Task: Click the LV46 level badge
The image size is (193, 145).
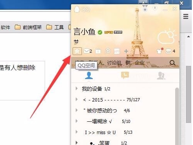Action: [109, 32]
